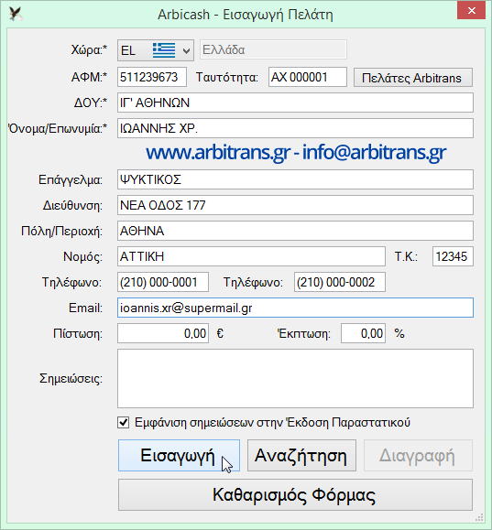
Task: Open the Πελάτες Arbitrans list button
Action: pos(413,78)
